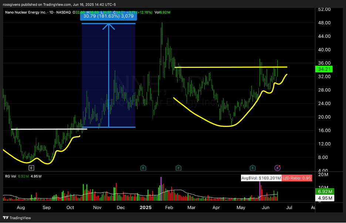
Task: Click the Jun label on the time axis
Action: (265, 207)
